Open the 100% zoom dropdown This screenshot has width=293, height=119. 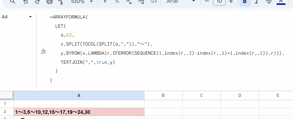tap(82, 2)
